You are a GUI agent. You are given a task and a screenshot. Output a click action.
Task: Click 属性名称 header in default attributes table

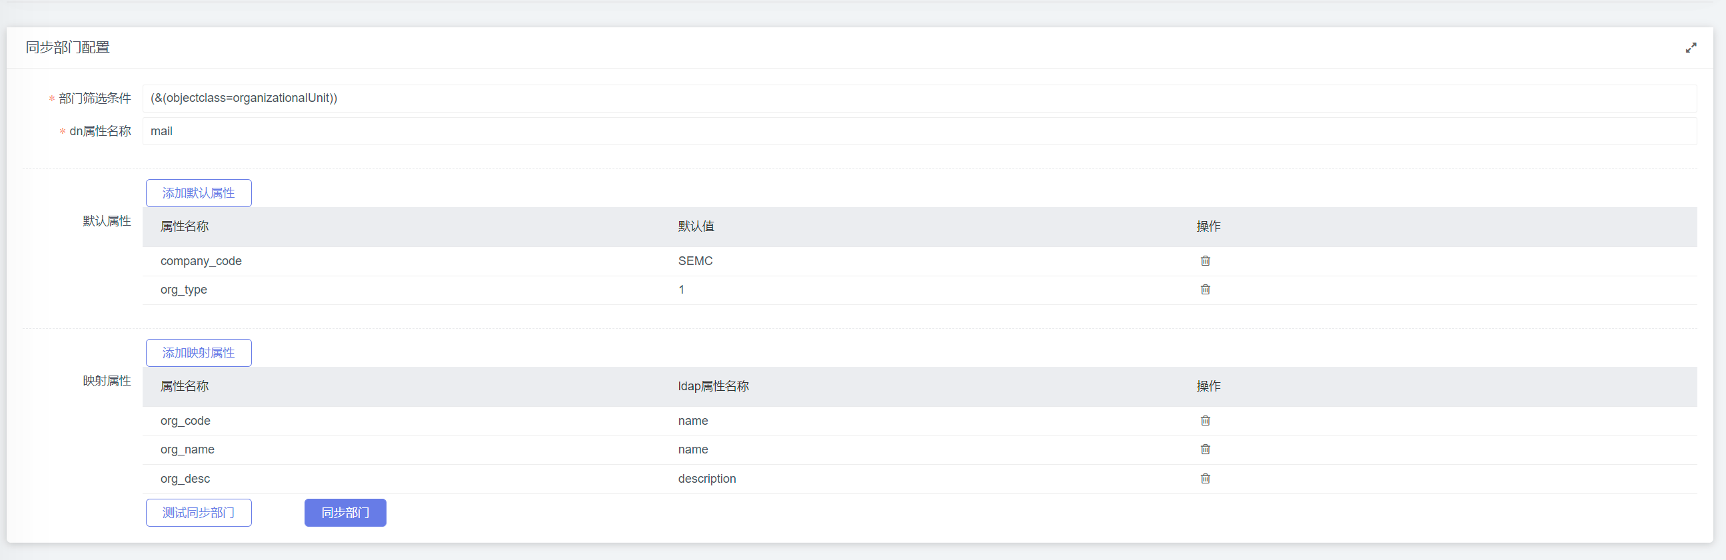tap(185, 226)
